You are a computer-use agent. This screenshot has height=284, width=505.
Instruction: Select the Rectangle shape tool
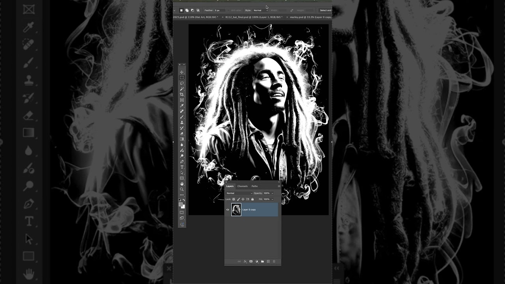point(182,178)
